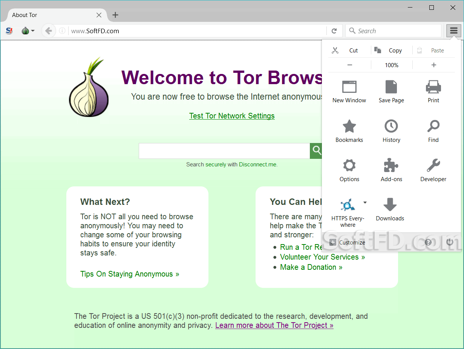Open the Downloads panel
This screenshot has width=464, height=349.
point(390,209)
